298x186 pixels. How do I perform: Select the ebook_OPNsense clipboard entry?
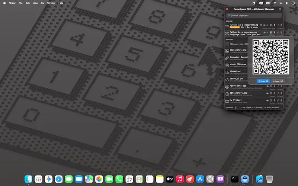(x=236, y=65)
